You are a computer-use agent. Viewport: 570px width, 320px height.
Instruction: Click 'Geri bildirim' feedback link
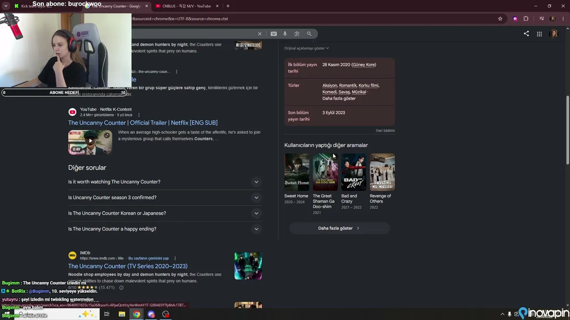tap(385, 131)
